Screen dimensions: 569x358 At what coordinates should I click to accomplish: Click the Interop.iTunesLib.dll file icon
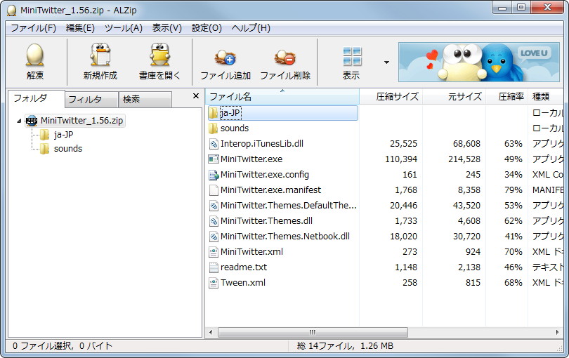(214, 144)
